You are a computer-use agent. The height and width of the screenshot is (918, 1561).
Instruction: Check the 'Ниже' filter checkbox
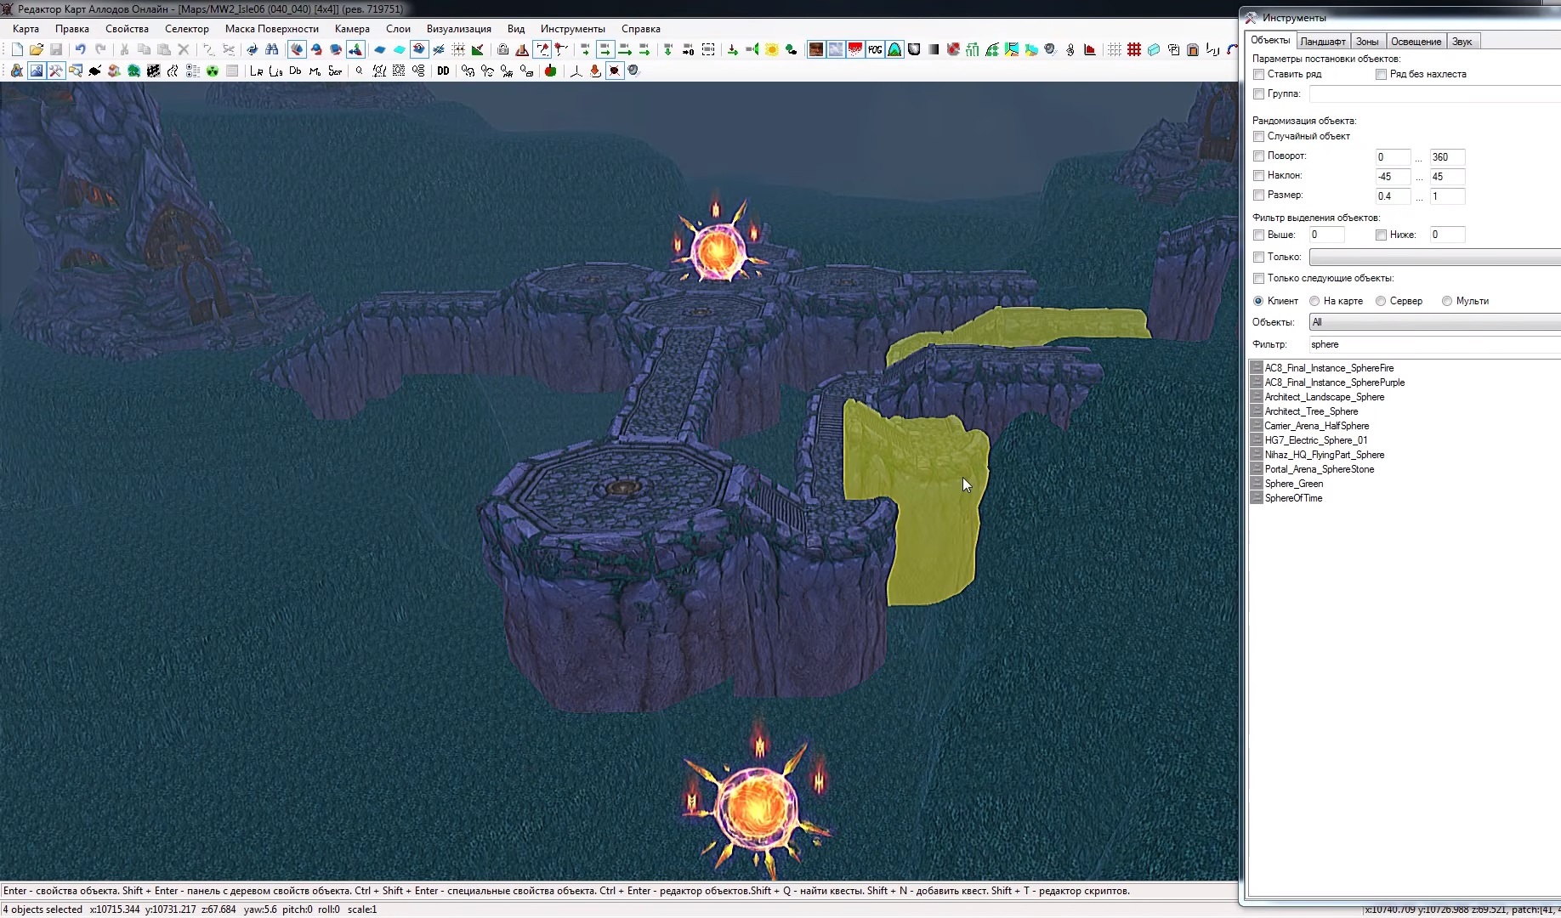pos(1381,235)
